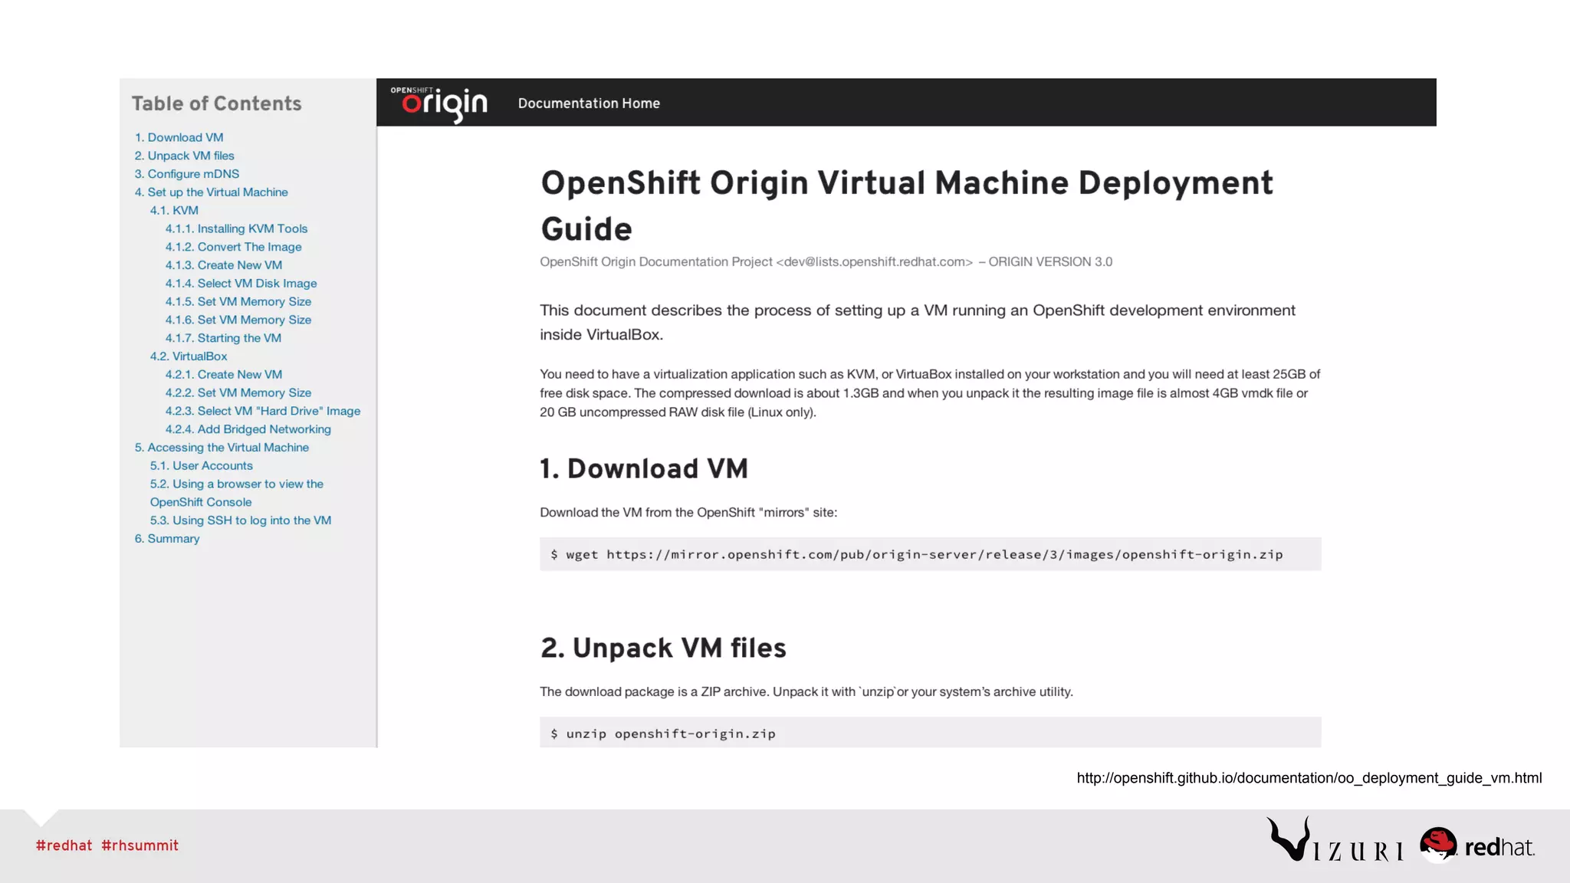Open 4.1.6. Set VM Memory Size
Viewport: 1570px width, 883px height.
pyautogui.click(x=238, y=320)
